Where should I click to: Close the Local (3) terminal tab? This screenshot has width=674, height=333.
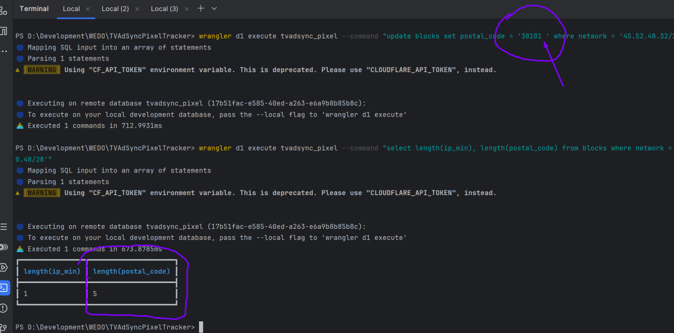(x=186, y=9)
